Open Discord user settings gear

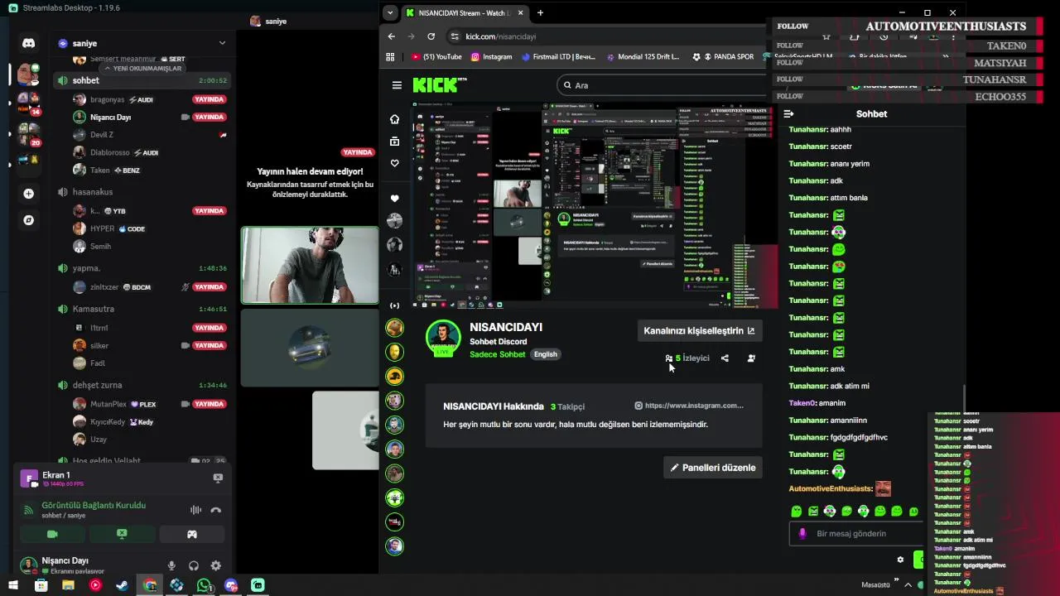point(215,565)
